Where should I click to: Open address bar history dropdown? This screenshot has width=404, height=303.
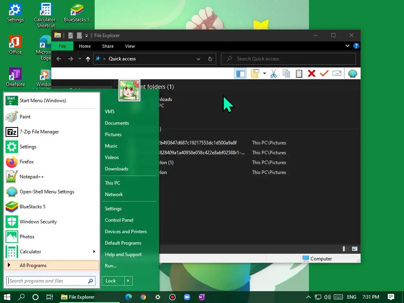pyautogui.click(x=198, y=59)
